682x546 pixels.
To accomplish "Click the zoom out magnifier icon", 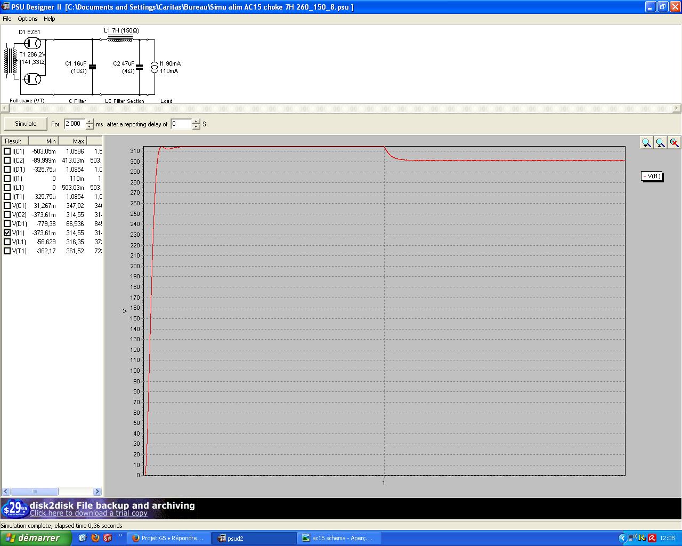I will point(660,143).
